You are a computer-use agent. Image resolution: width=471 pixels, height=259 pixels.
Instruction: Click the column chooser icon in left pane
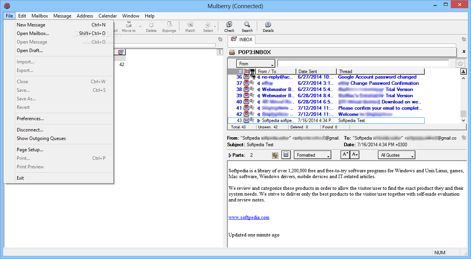click(220, 52)
